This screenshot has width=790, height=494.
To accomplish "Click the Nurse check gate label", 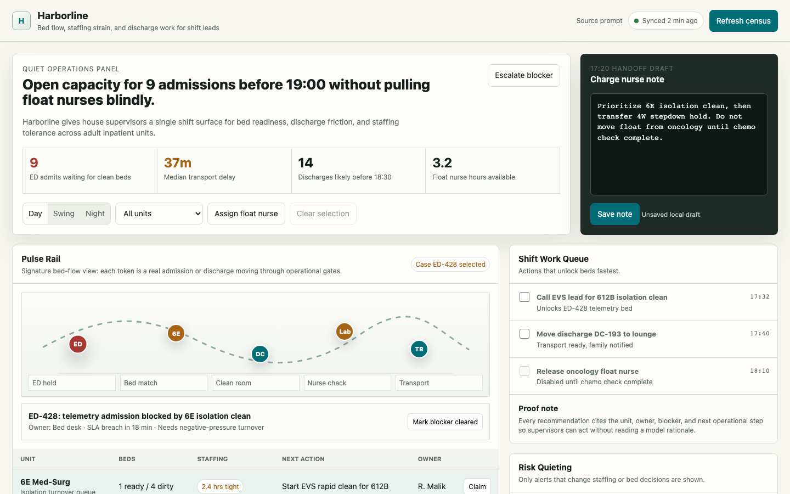I will (347, 383).
